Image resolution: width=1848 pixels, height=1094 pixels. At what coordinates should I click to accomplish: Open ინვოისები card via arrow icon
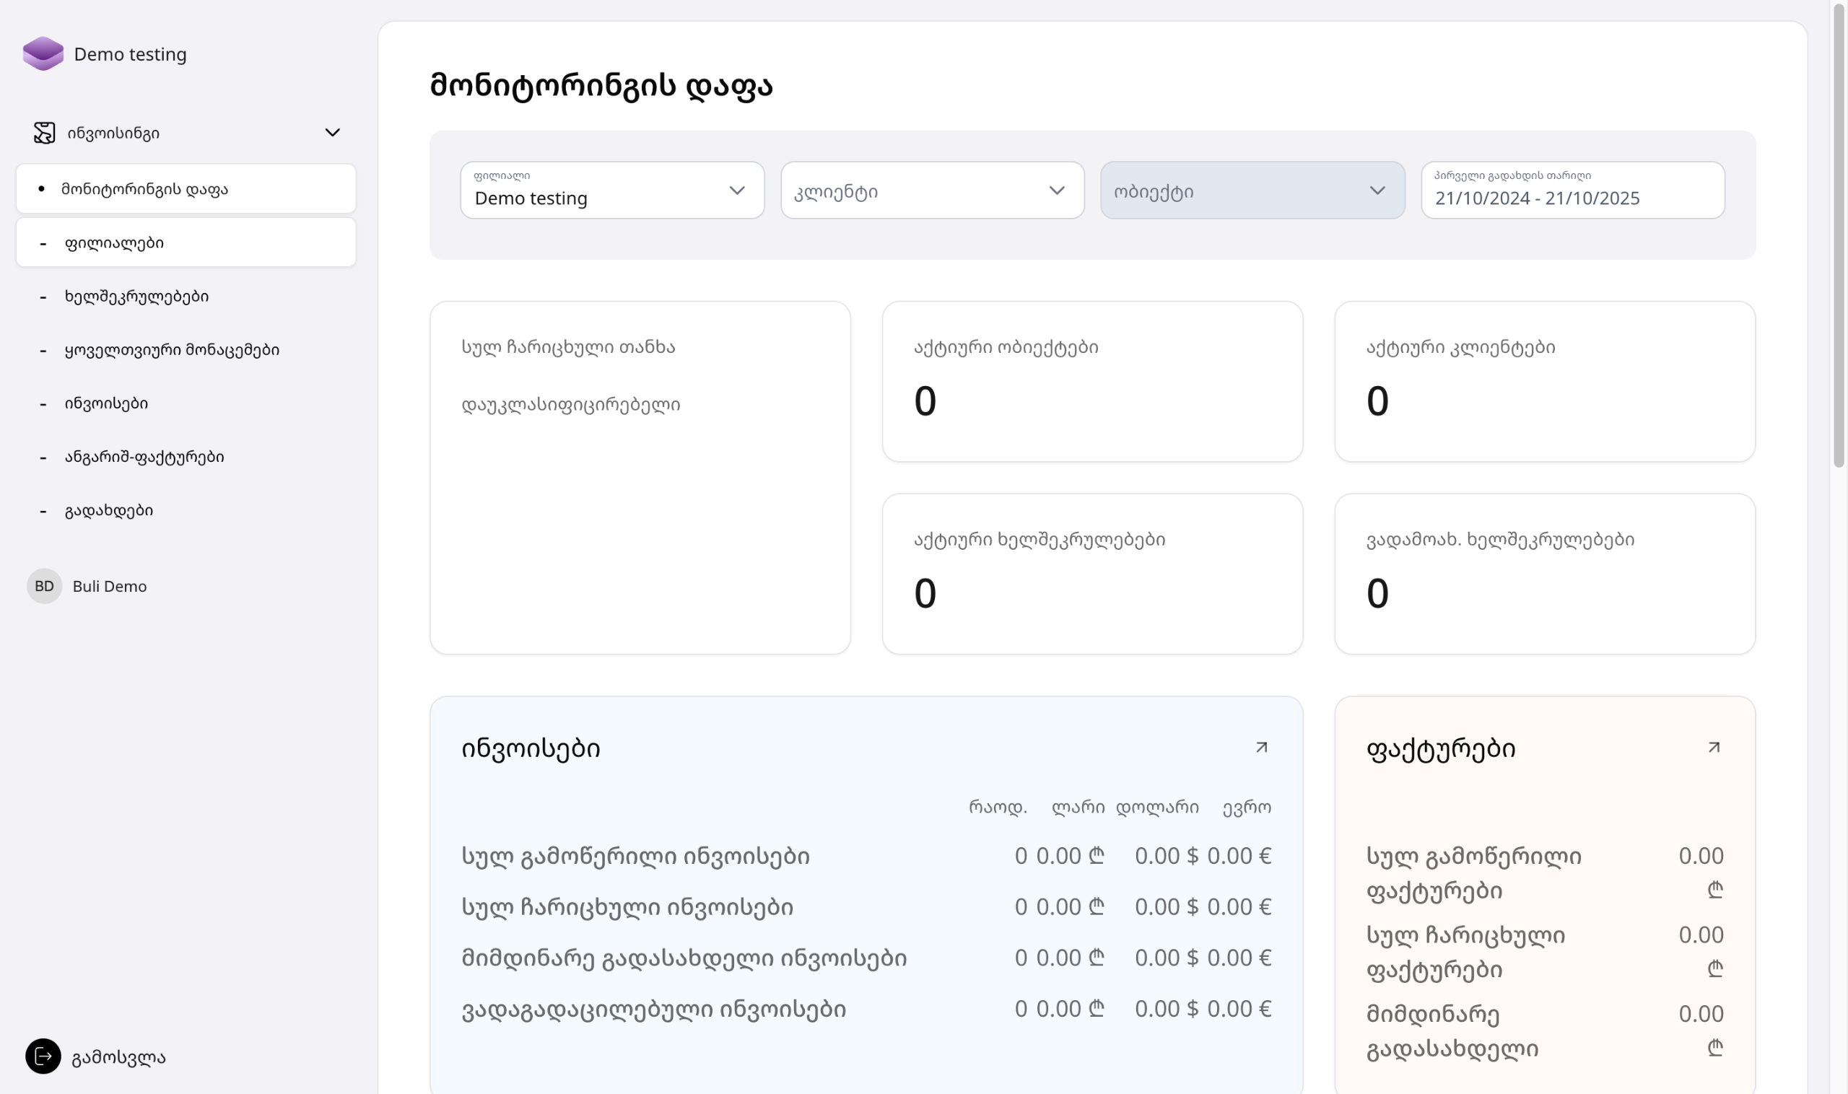[1261, 748]
